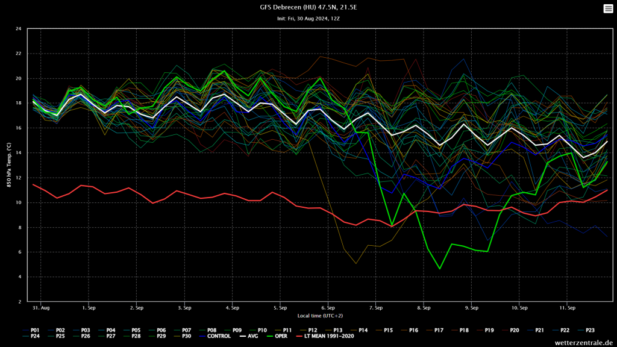Click legend entry P15
The width and height of the screenshot is (617, 347).
click(x=387, y=330)
